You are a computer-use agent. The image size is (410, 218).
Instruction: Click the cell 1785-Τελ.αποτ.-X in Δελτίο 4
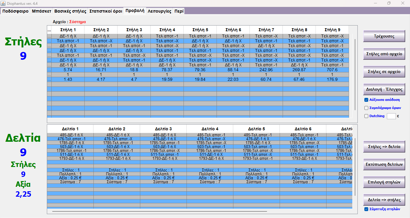click(x=210, y=143)
